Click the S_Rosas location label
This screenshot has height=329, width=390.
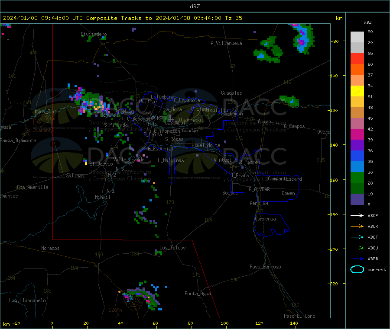174,139
